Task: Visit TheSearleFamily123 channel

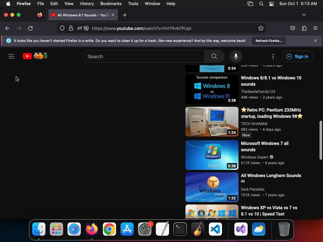Action: click(258, 92)
